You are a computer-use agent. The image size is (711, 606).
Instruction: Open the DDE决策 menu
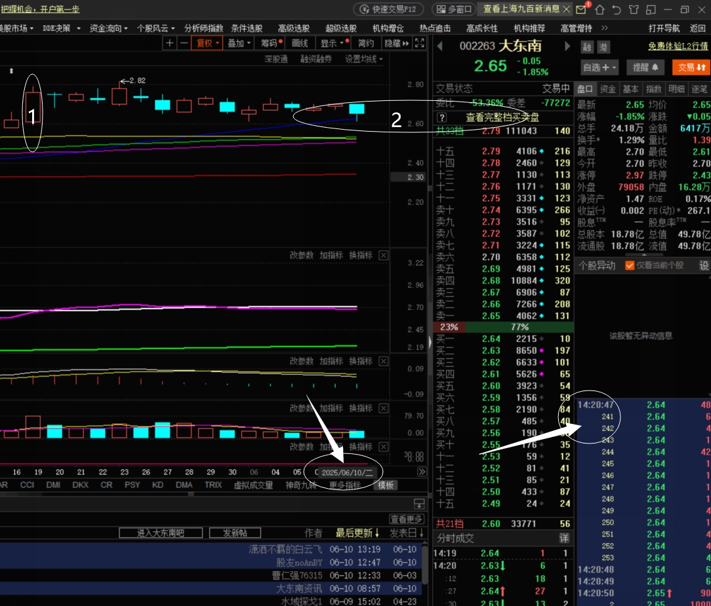(62, 28)
